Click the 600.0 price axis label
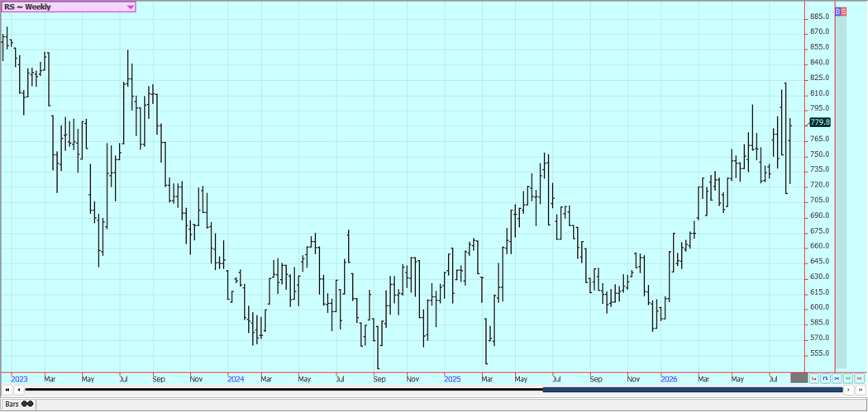This screenshot has height=412, width=868. click(820, 307)
